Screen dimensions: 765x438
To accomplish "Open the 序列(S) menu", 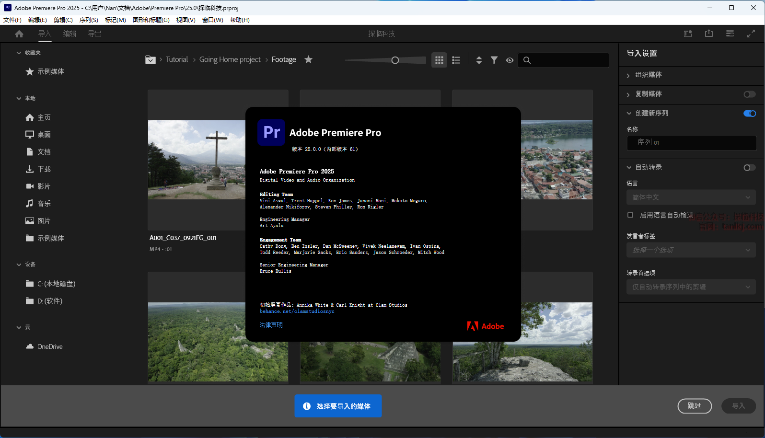I will click(x=89, y=20).
